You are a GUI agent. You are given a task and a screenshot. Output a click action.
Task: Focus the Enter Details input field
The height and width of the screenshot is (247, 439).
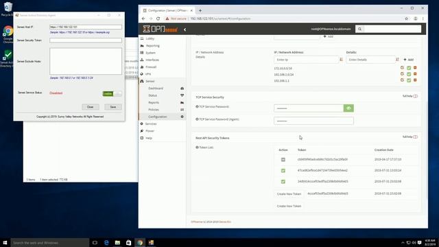pyautogui.click(x=370, y=60)
